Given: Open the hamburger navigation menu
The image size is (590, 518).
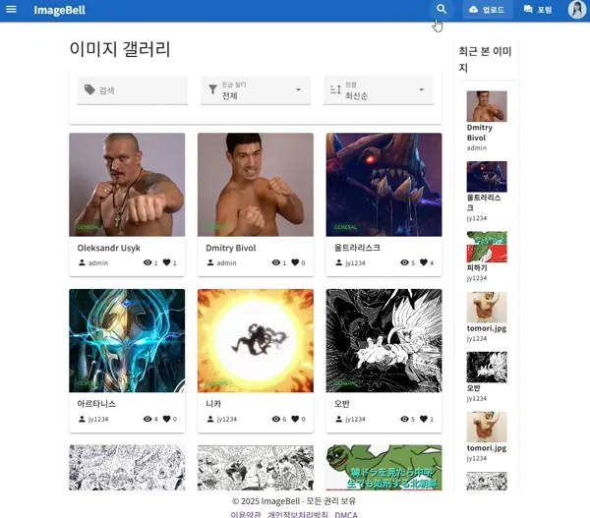Looking at the screenshot, I should (x=12, y=10).
